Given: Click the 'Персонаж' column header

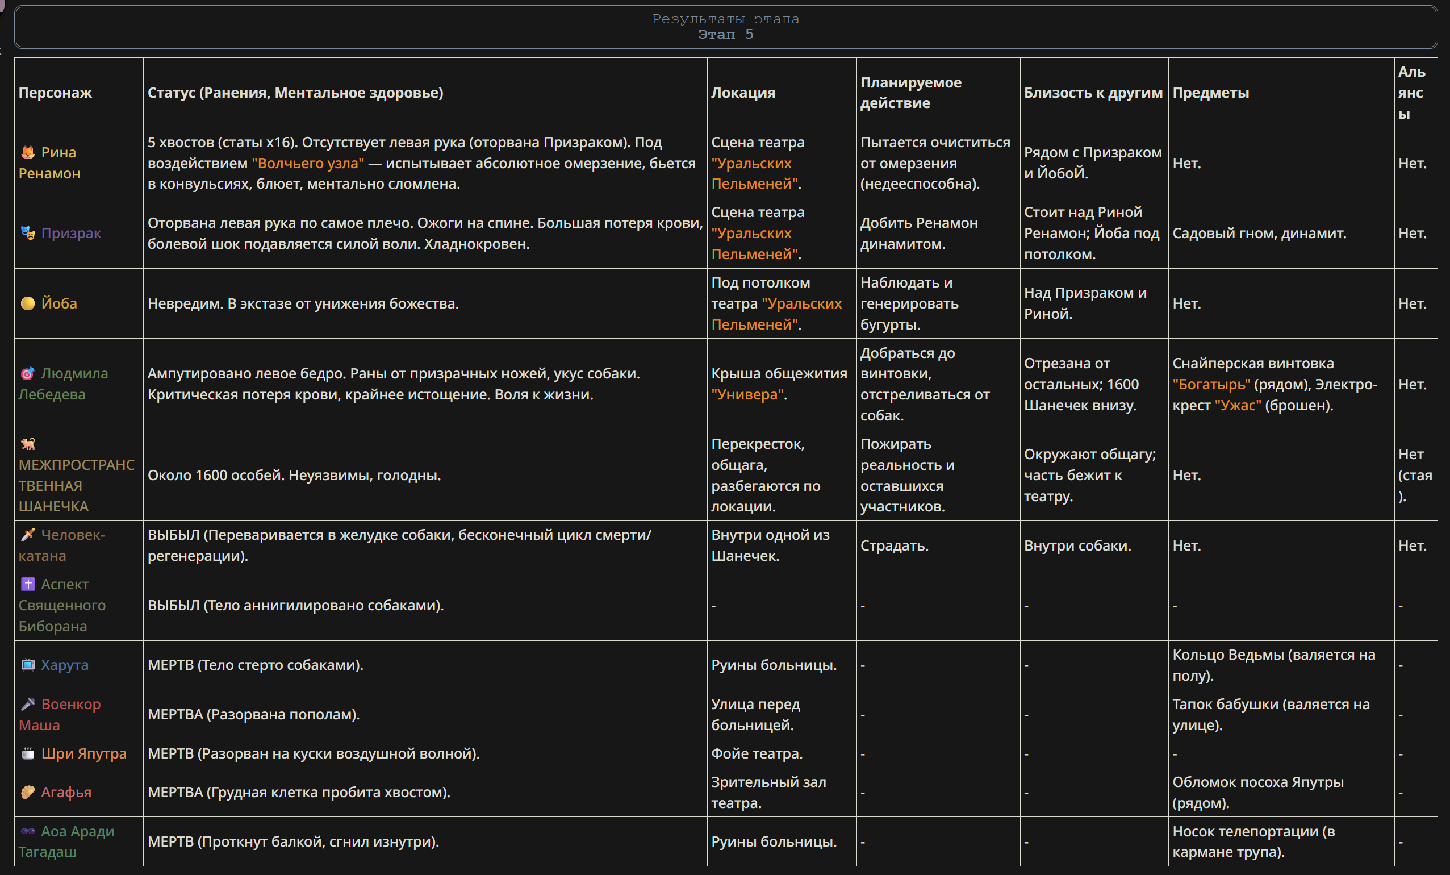Looking at the screenshot, I should click(x=55, y=93).
